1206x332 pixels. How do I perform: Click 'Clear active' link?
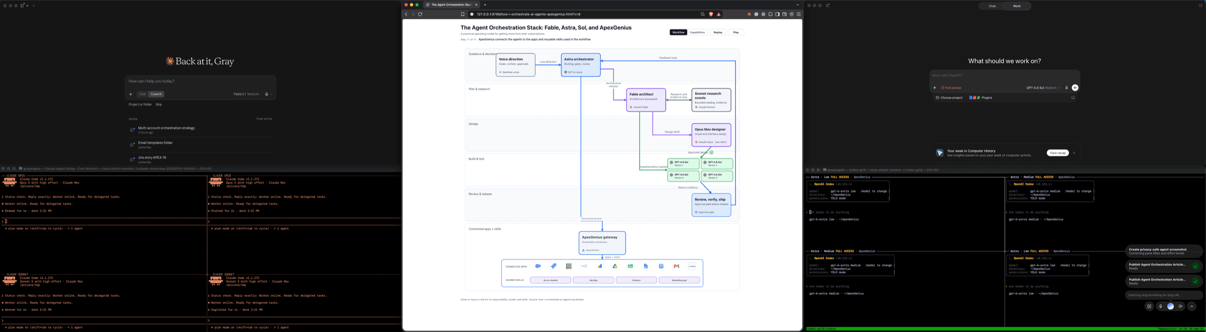[264, 119]
